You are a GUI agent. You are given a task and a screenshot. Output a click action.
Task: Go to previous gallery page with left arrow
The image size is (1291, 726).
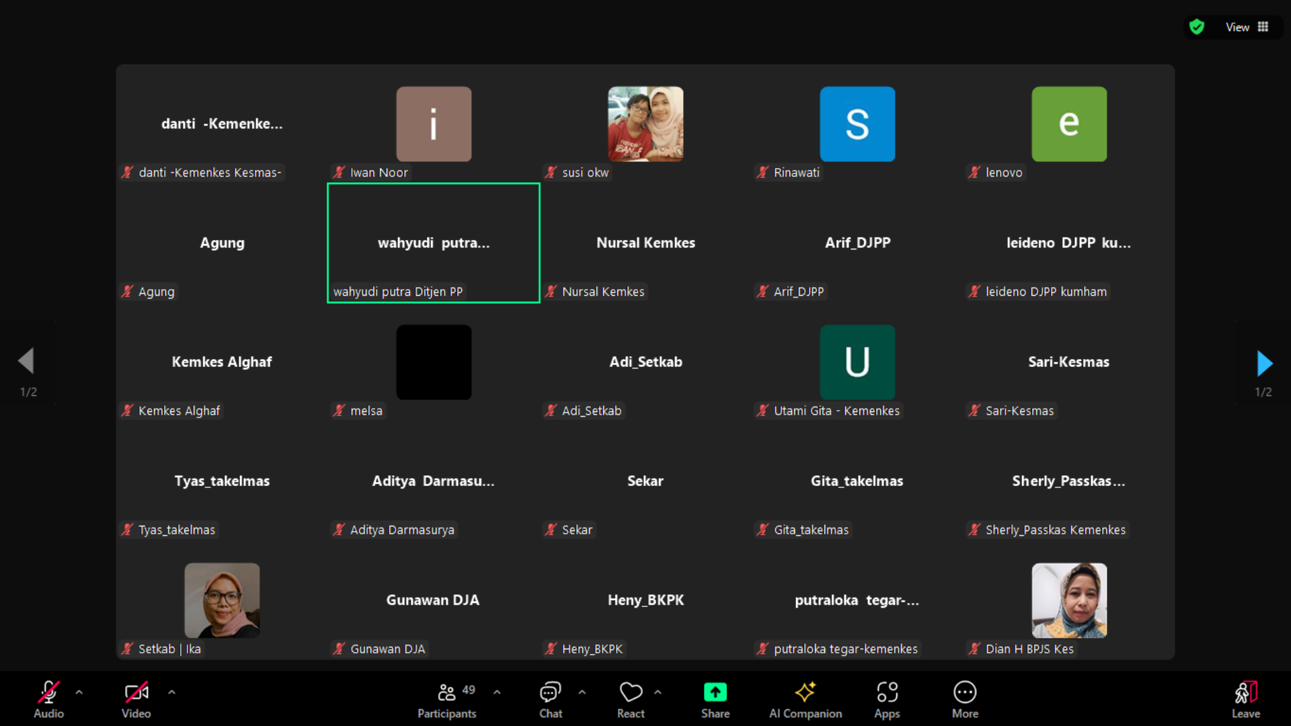pyautogui.click(x=26, y=361)
